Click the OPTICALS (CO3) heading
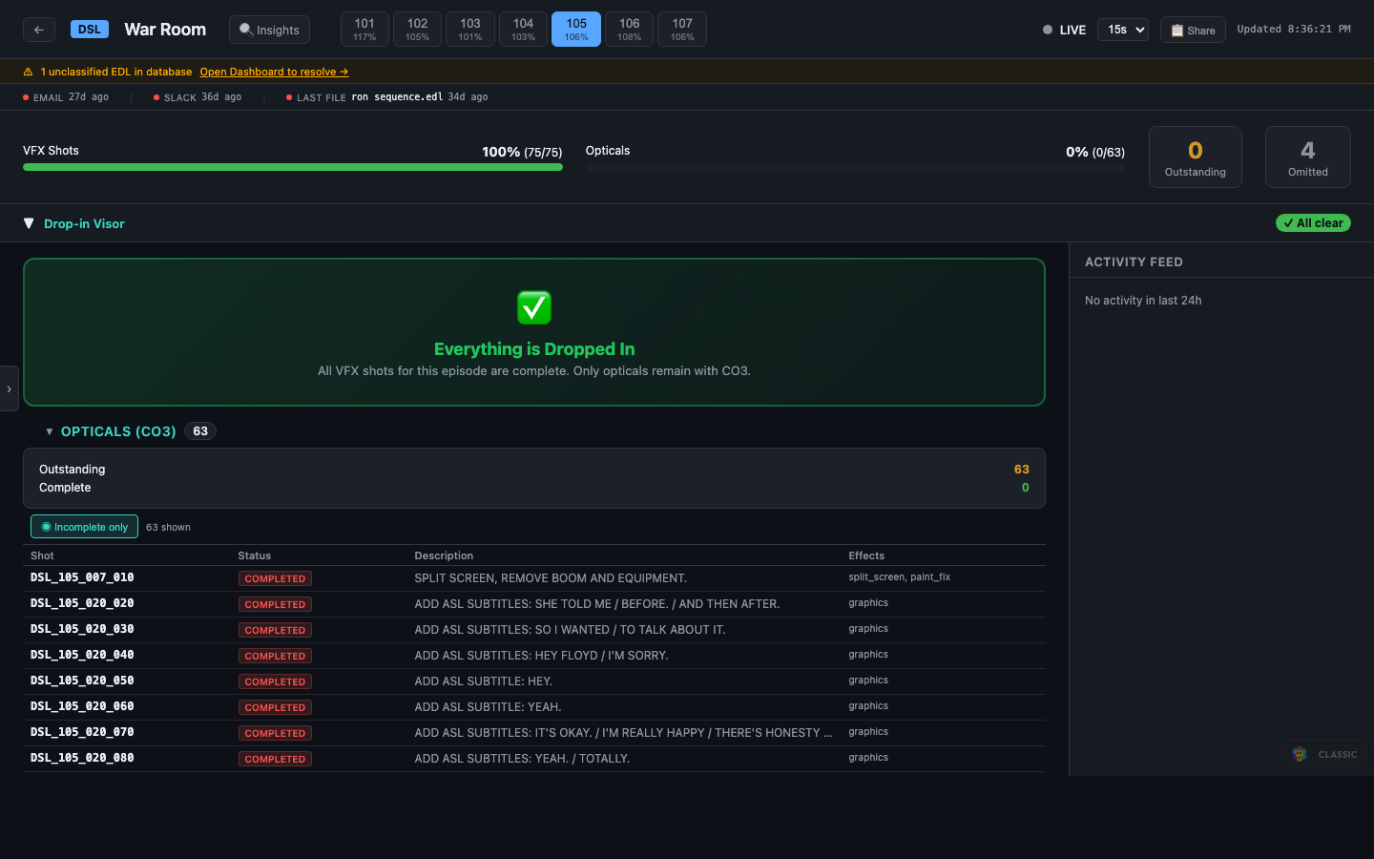 point(118,431)
